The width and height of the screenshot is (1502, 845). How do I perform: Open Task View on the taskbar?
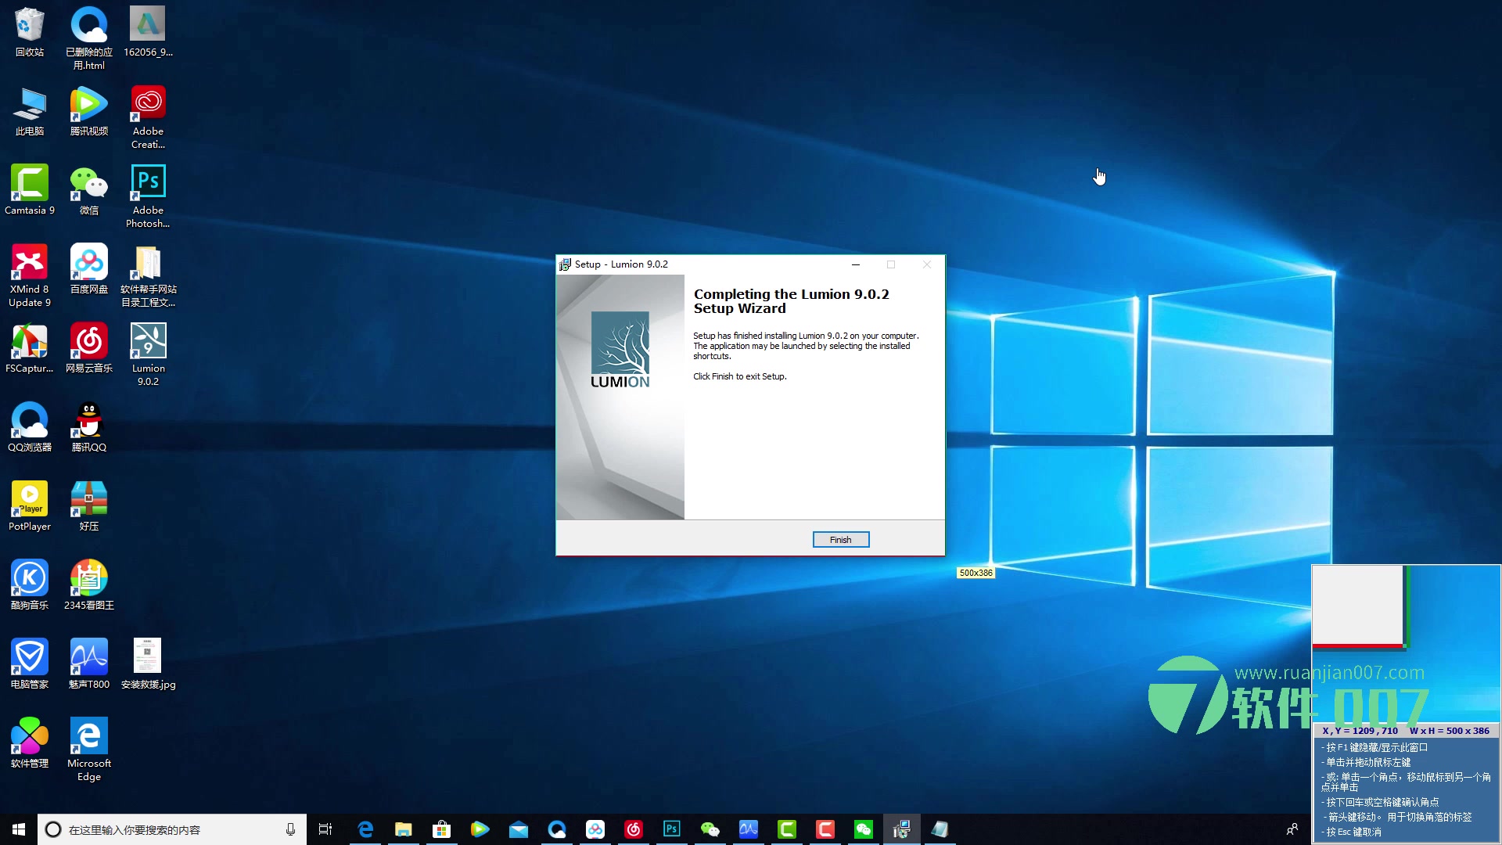click(325, 829)
